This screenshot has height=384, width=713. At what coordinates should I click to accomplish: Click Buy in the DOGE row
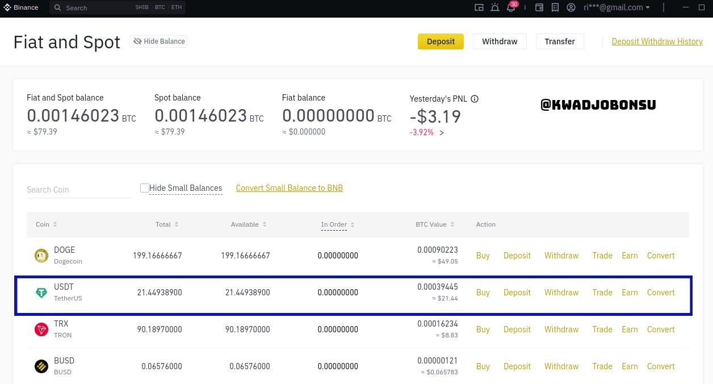click(483, 256)
